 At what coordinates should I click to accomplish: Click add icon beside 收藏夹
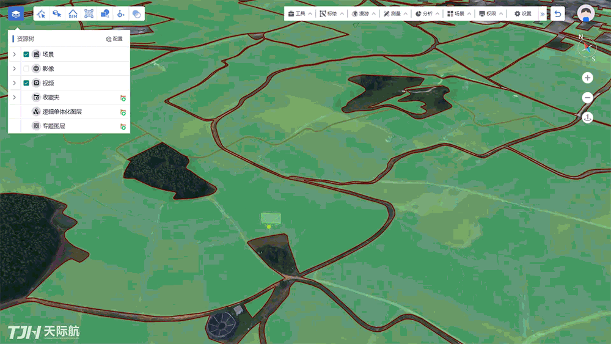123,98
